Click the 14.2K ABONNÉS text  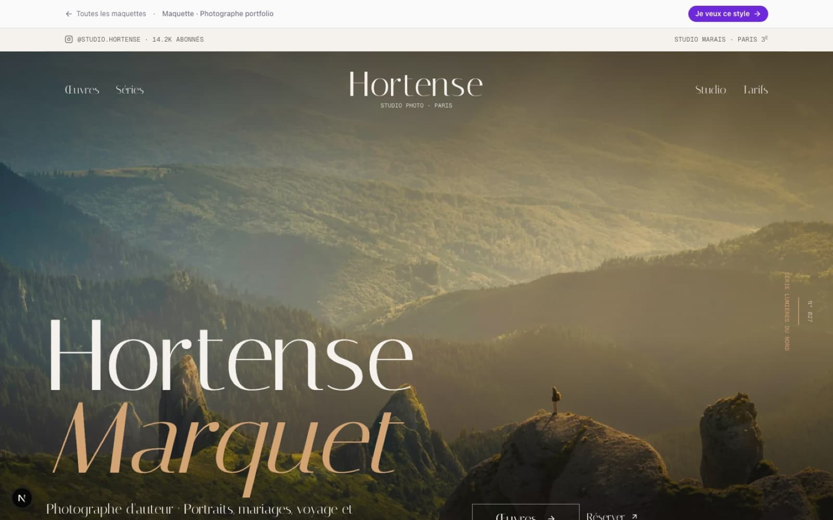[178, 40]
